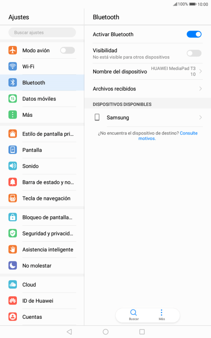The height and width of the screenshot is (338, 211).
Task: Focus the Buscar ajustes search field
Action: click(42, 33)
